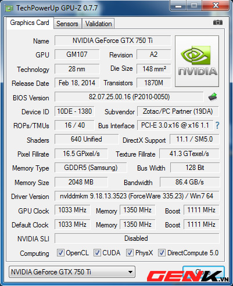Screen dimensions: 233x286
Task: Minimize the GPU-Z window
Action: click(x=178, y=6)
